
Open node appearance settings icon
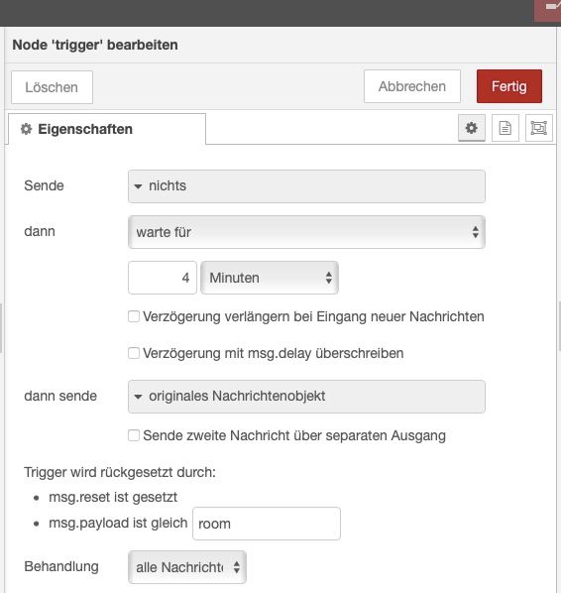coord(538,128)
